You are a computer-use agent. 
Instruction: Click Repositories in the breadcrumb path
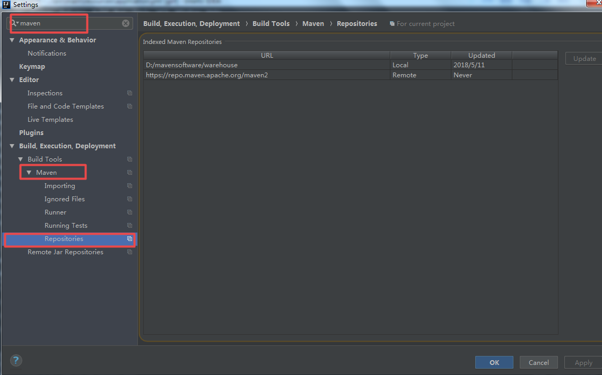pos(357,24)
